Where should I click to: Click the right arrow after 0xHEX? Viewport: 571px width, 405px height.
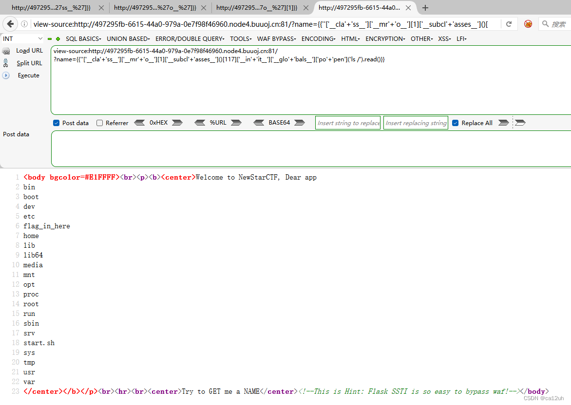tap(177, 123)
